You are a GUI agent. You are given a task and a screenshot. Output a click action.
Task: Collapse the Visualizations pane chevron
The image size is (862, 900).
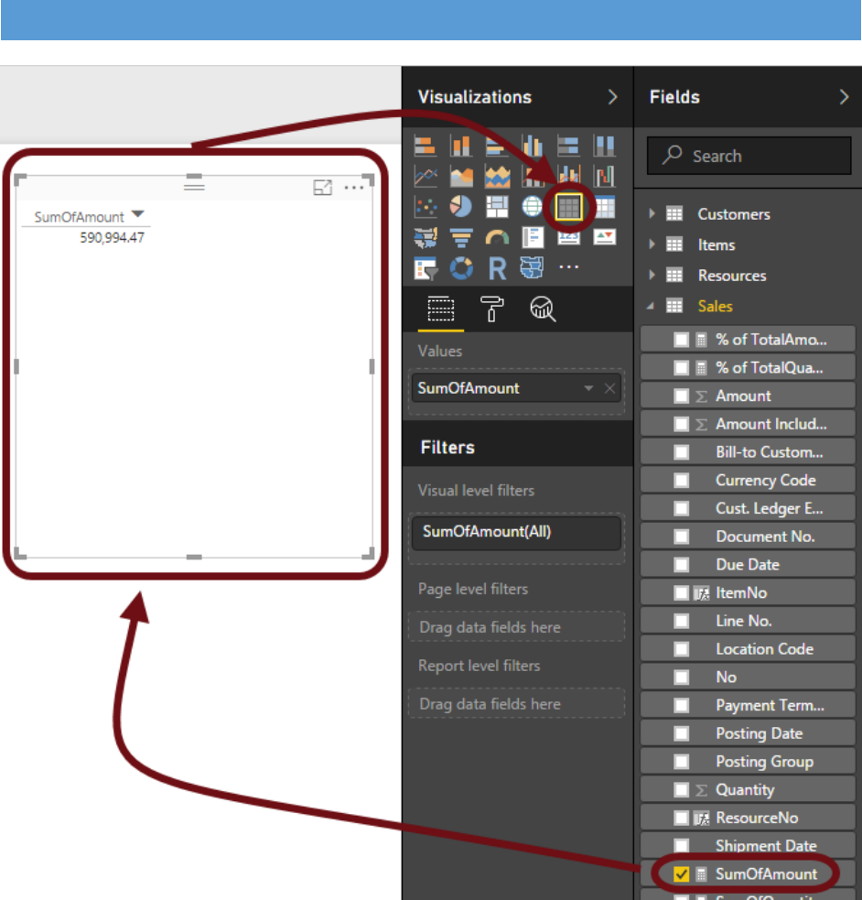coord(612,97)
